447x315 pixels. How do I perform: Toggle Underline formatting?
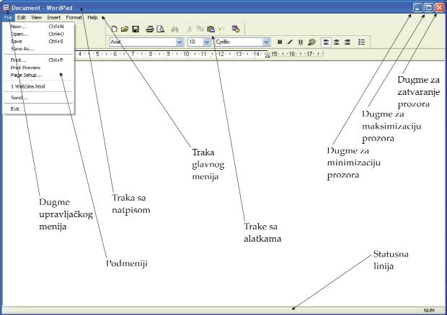tap(301, 42)
